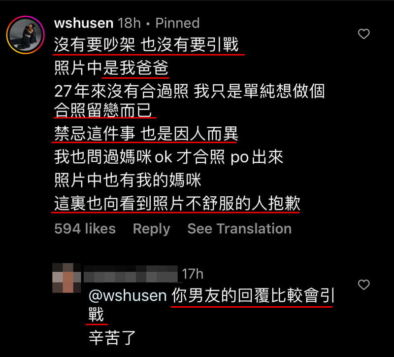This screenshot has height=357, width=394.
Task: View the 594 likes list
Action: click(x=85, y=228)
